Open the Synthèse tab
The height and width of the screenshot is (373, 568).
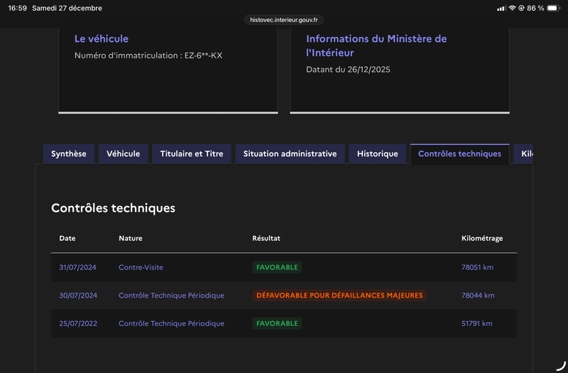pos(69,153)
